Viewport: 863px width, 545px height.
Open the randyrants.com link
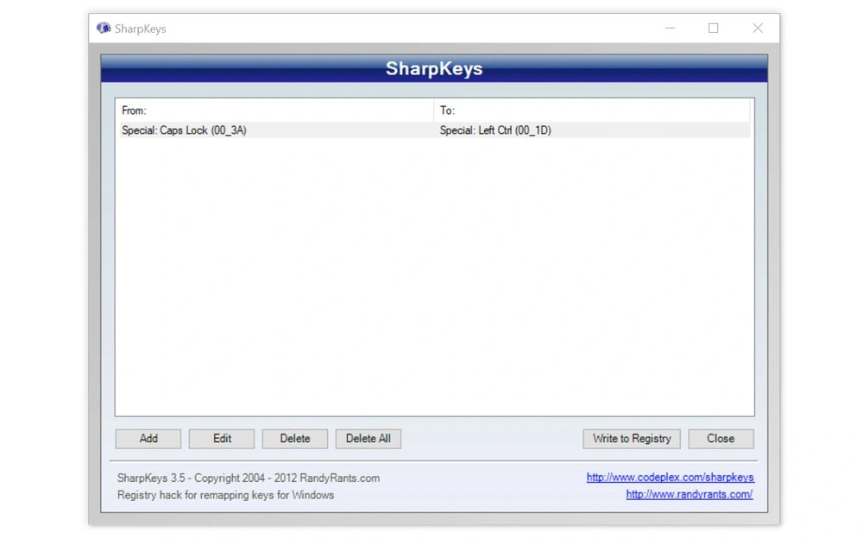pos(689,494)
